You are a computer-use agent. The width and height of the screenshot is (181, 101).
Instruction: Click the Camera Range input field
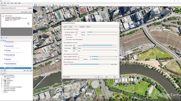[75, 48]
